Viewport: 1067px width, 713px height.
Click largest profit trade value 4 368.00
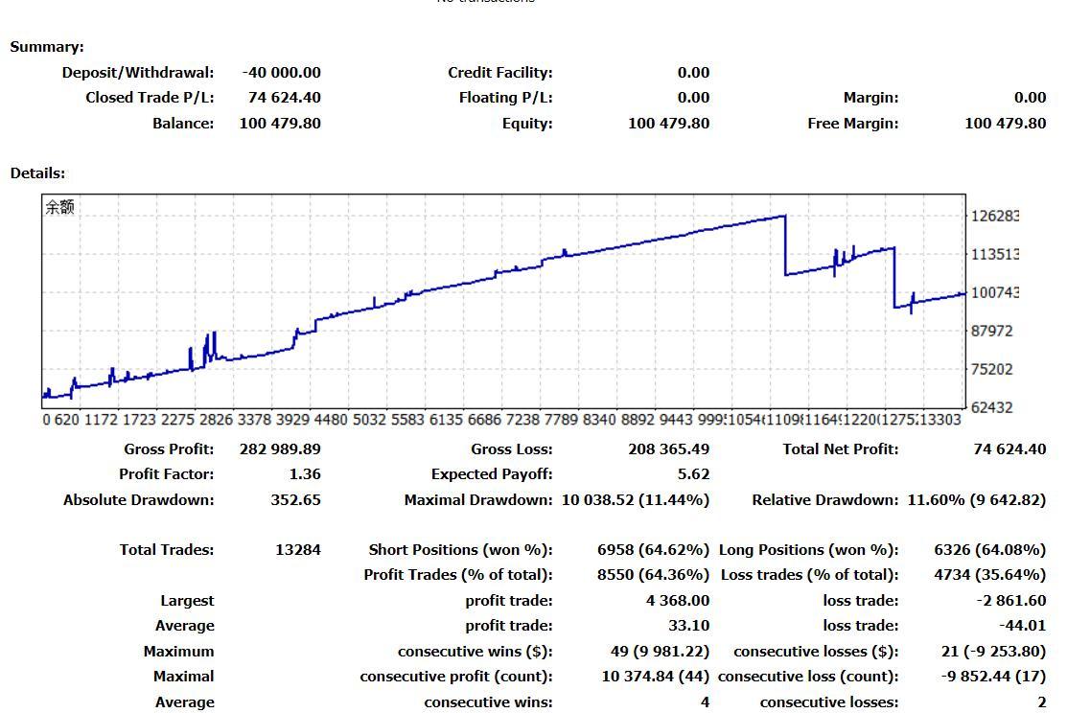click(678, 602)
